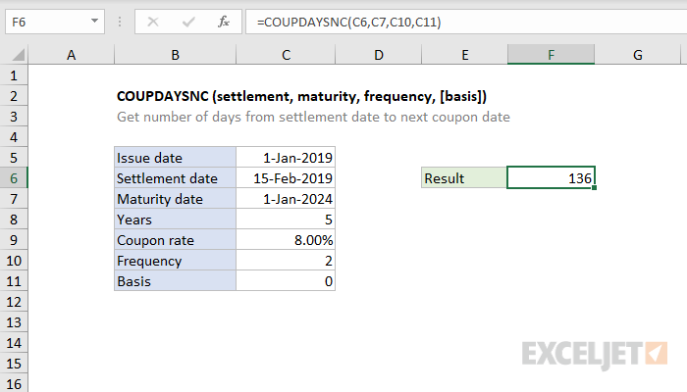
Task: Click the Name Box showing F6
Action: pos(55,22)
